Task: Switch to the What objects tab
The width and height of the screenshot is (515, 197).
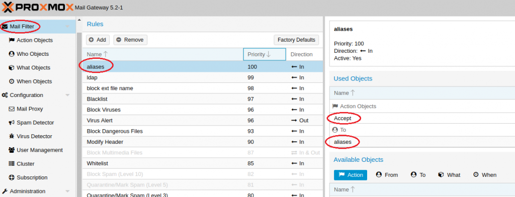Action: (x=449, y=175)
